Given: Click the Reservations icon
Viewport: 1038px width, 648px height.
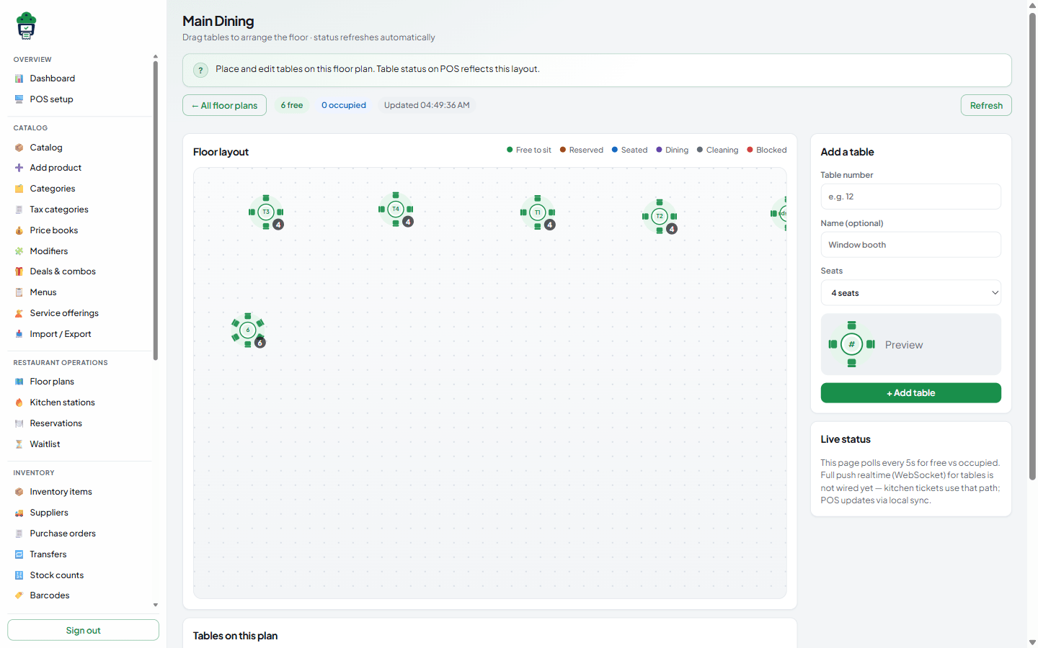Looking at the screenshot, I should tap(19, 423).
